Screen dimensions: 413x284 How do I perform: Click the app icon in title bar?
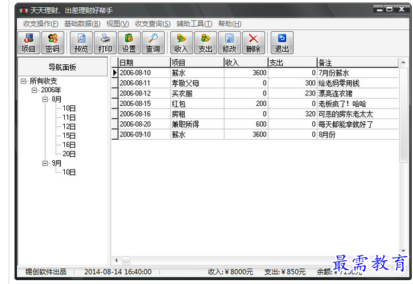(24, 11)
